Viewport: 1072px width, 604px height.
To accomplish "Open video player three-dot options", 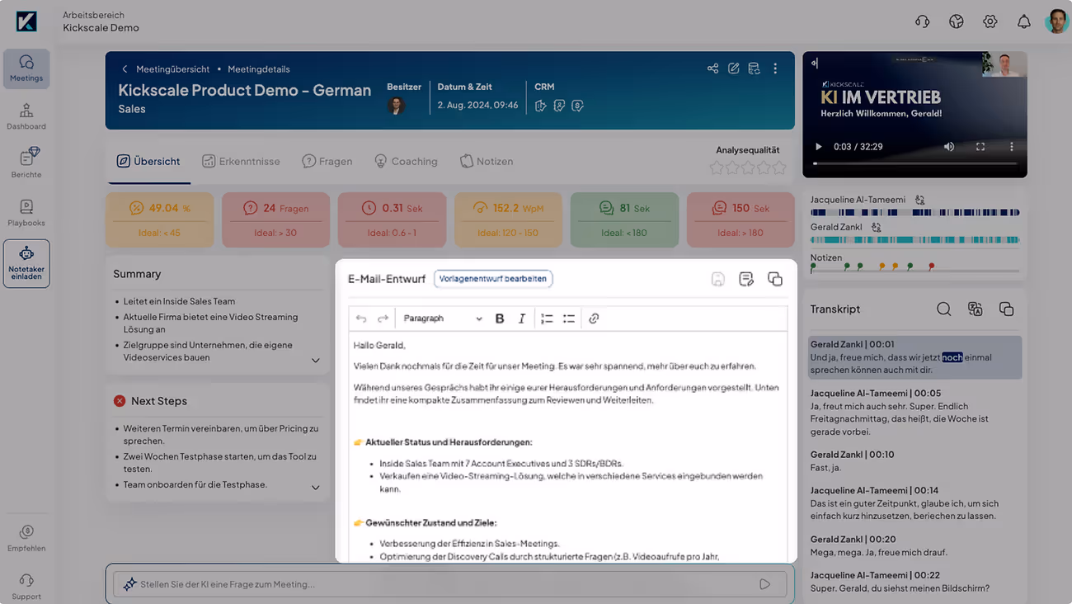I will [1012, 147].
